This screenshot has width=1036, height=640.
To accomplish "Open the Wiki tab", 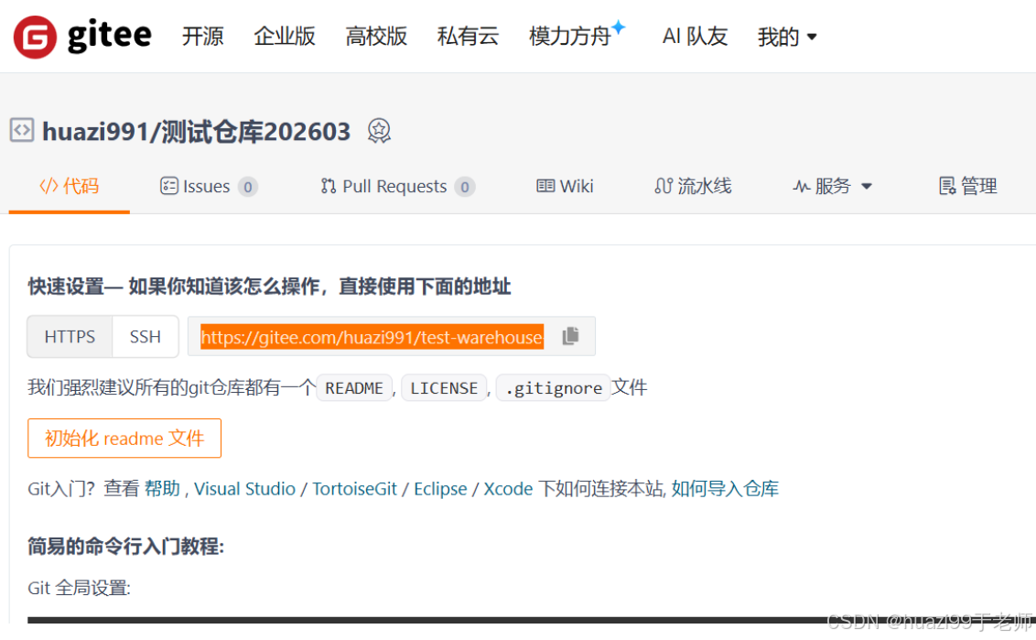I will pos(565,187).
